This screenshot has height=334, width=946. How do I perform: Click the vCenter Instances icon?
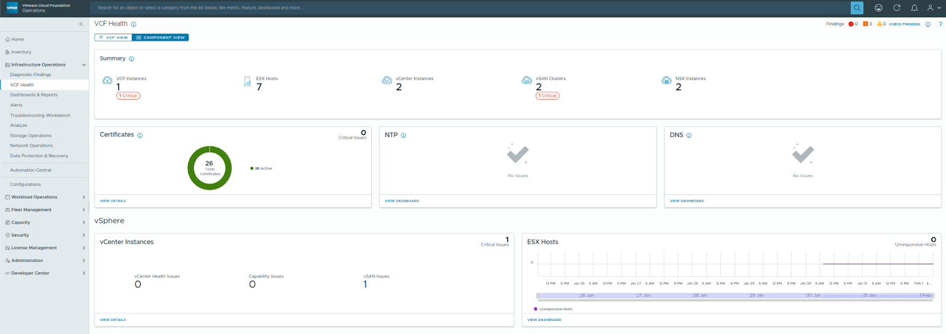point(387,81)
